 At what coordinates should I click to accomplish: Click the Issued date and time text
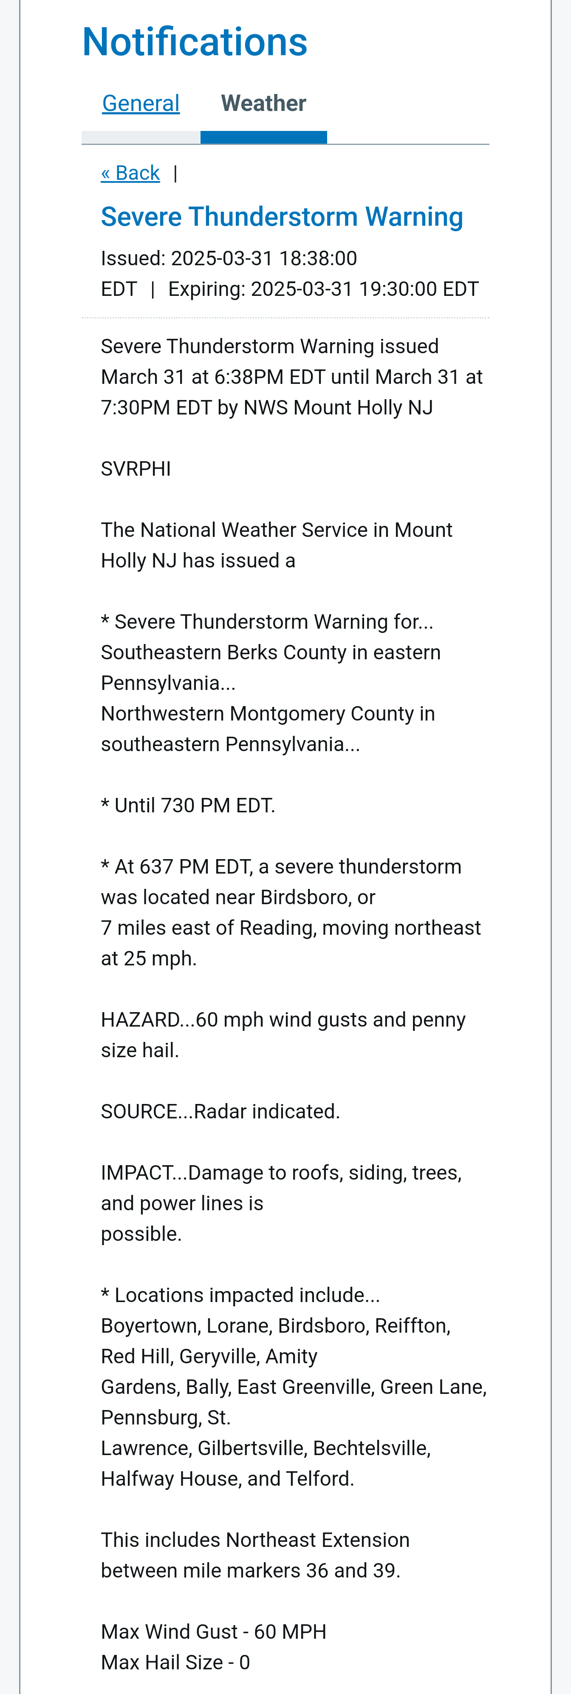point(229,274)
